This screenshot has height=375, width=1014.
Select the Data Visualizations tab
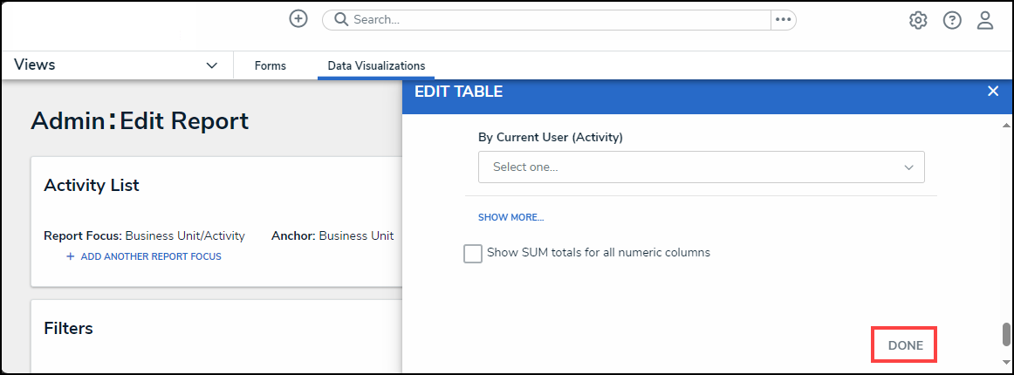click(x=376, y=65)
